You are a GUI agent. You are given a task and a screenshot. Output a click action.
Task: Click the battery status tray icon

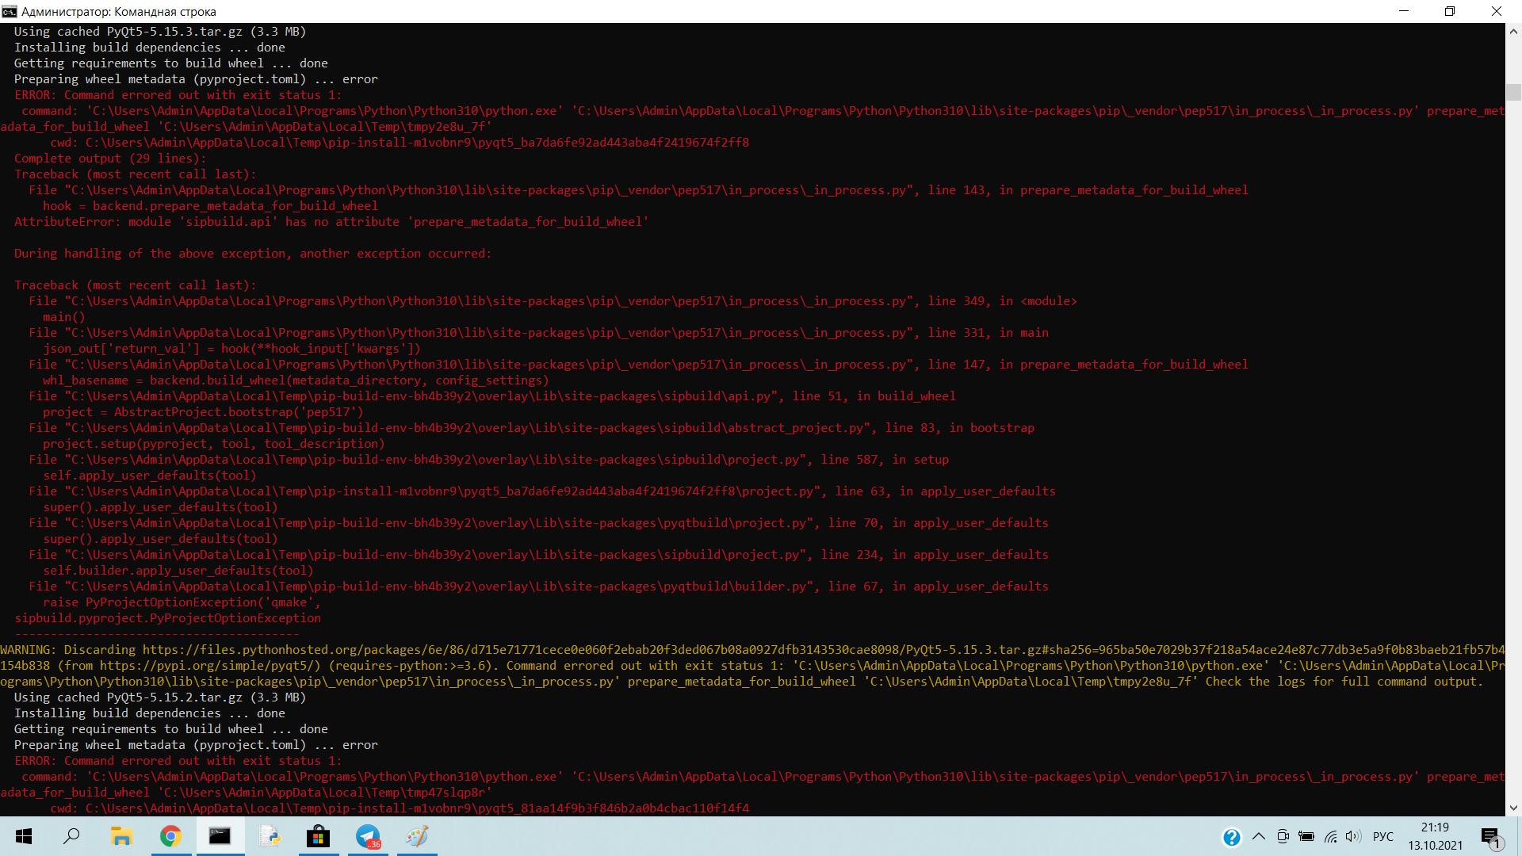click(x=1306, y=836)
